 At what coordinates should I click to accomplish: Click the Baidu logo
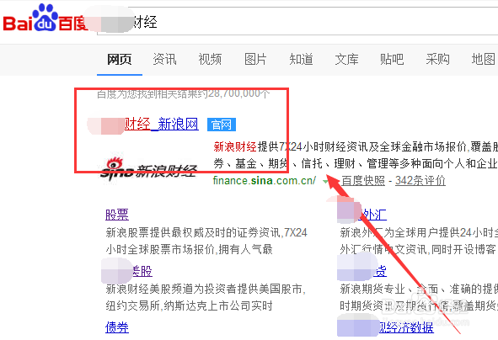(x=46, y=19)
